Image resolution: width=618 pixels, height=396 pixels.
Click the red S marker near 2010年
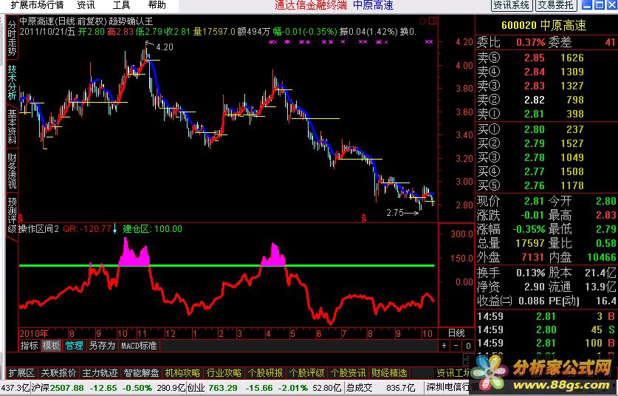[x=21, y=218]
